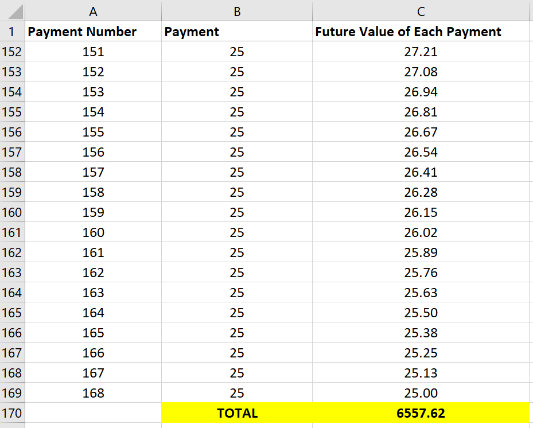533x428 pixels.
Task: Select column C header
Action: [x=421, y=10]
